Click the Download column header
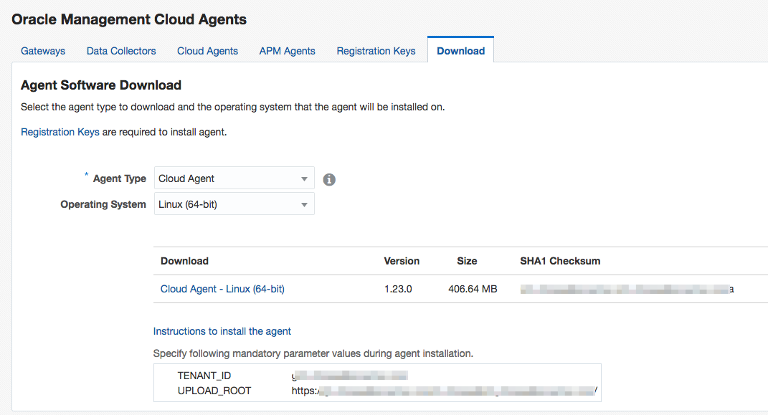This screenshot has height=415, width=768. (x=184, y=261)
